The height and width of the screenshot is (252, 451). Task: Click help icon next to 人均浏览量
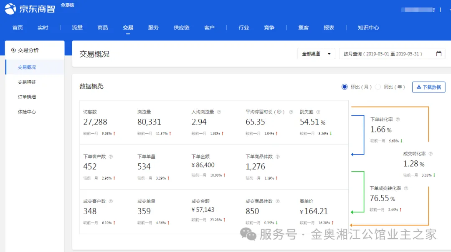219,112
